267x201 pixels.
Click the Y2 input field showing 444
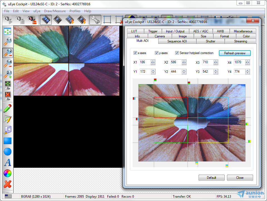point(176,72)
